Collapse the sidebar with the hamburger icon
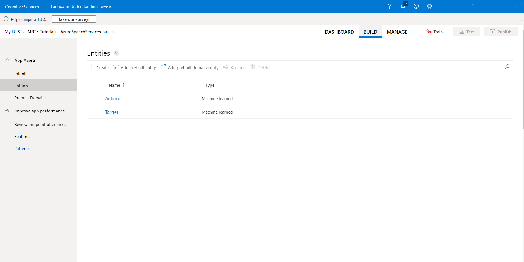524x262 pixels. [7, 46]
